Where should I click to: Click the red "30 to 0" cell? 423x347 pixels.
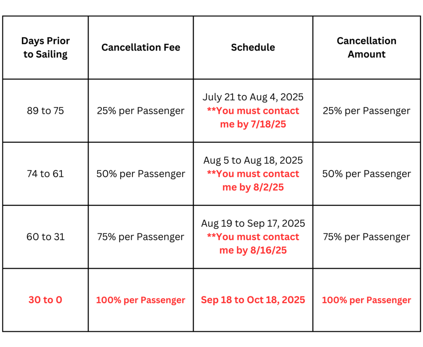coord(45,300)
